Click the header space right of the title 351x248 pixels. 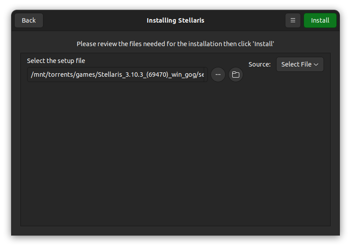click(x=244, y=20)
